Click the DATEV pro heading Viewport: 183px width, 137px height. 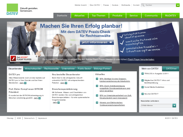[14, 74]
